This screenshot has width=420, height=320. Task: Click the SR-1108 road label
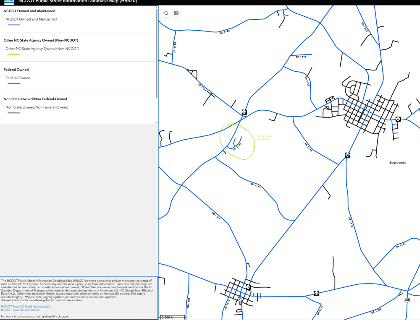pyautogui.click(x=189, y=303)
